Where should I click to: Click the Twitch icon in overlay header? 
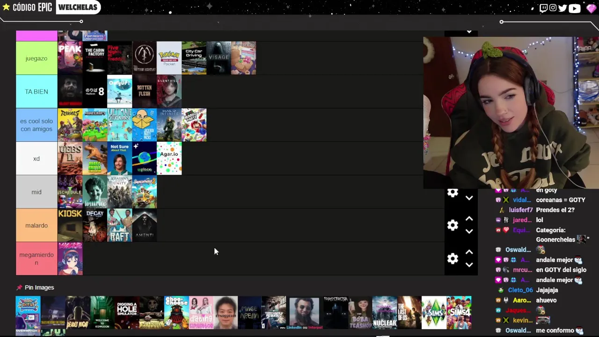point(543,8)
